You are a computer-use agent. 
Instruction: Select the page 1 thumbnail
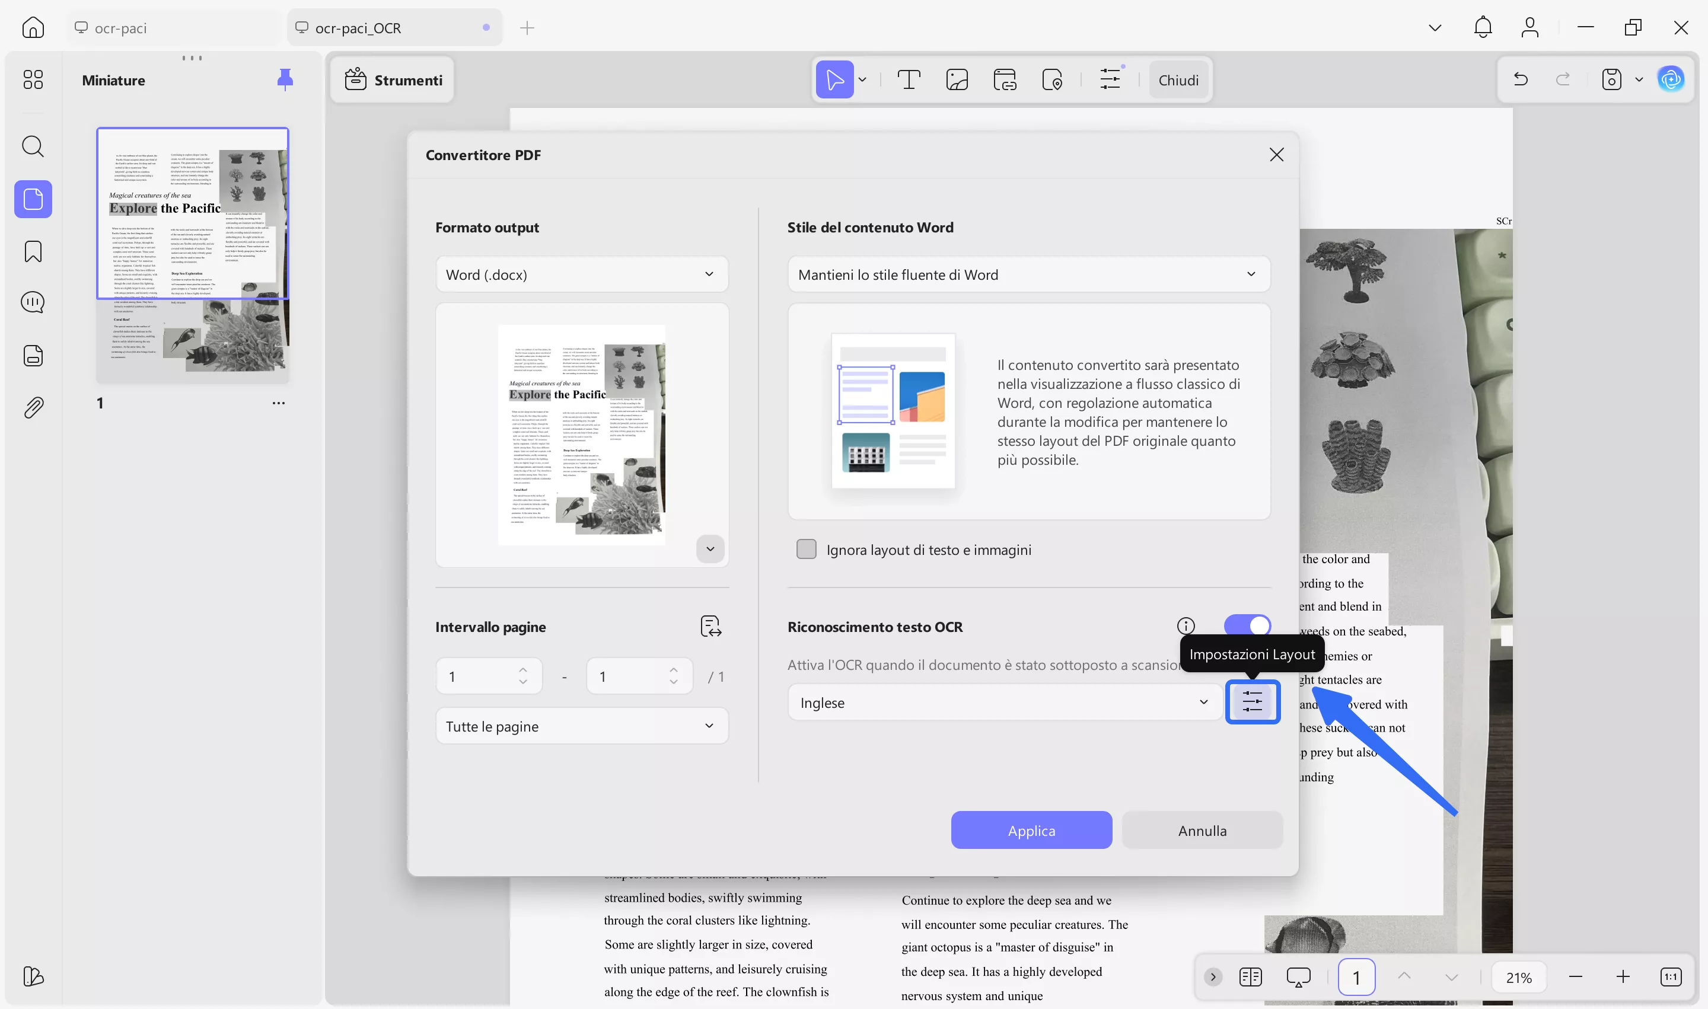(x=193, y=256)
